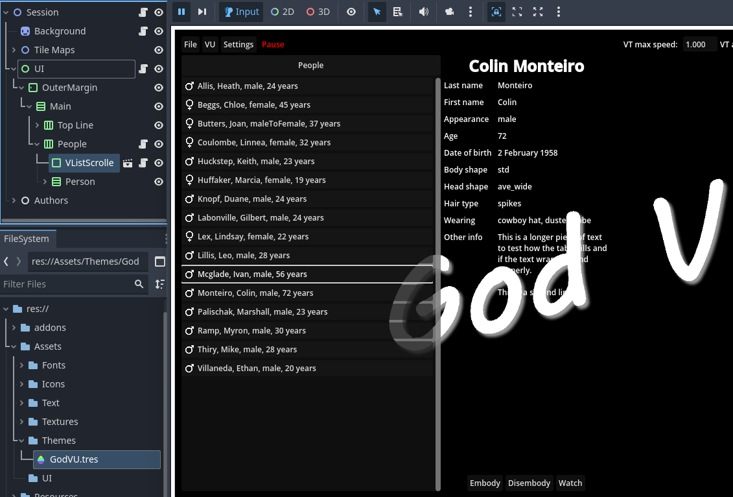Toggle visibility of the Person node
This screenshot has width=733, height=497.
pos(158,182)
